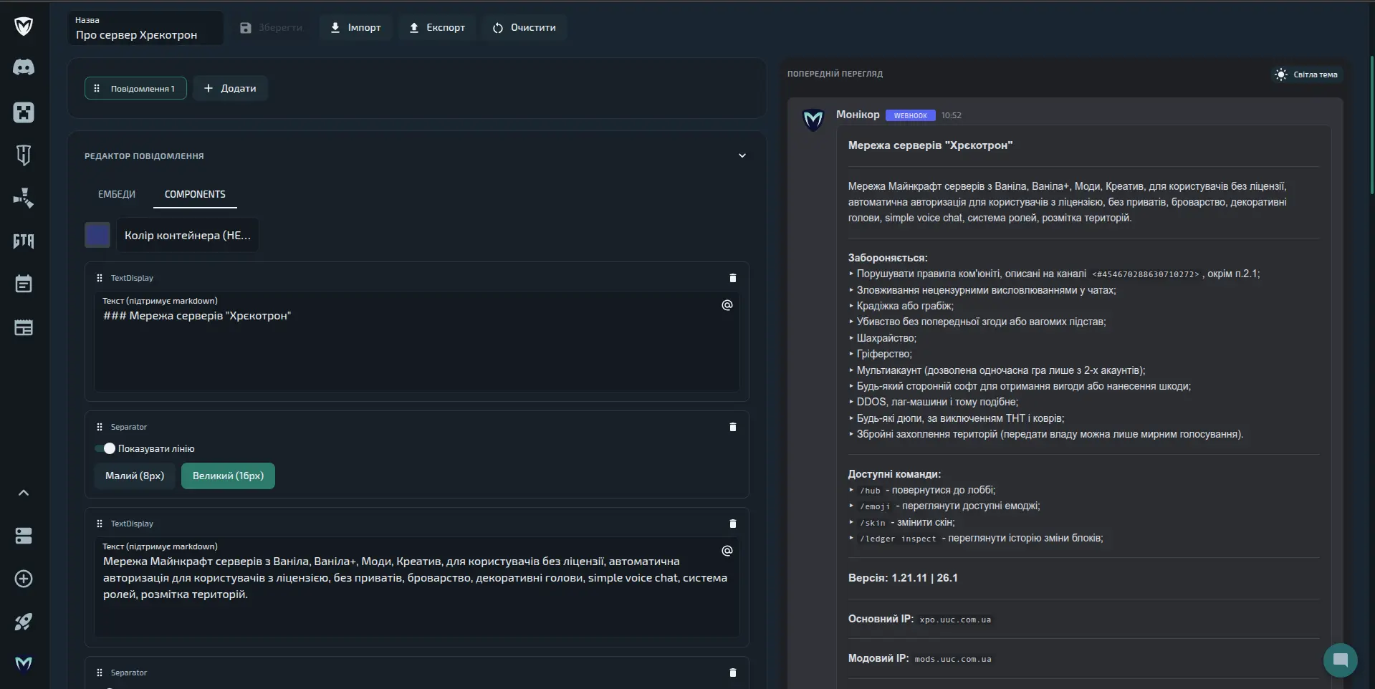The height and width of the screenshot is (689, 1375).
Task: Click the mention @ icon in first TextDisplay
Action: coord(727,305)
